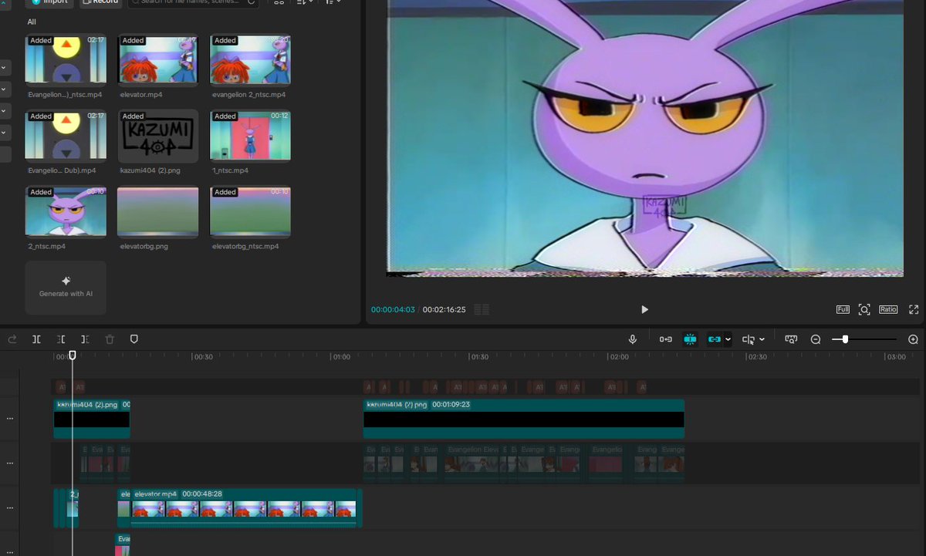This screenshot has height=556, width=926.
Task: Open track options for the elevator.mp4 track
Action: tap(10, 508)
